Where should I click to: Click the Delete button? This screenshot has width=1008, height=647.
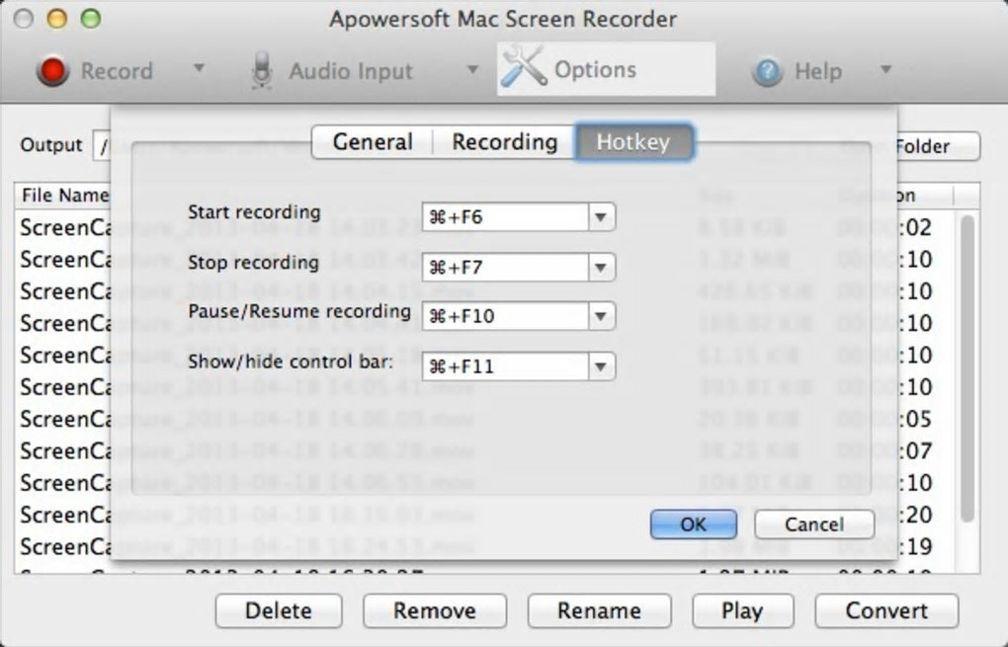point(278,611)
